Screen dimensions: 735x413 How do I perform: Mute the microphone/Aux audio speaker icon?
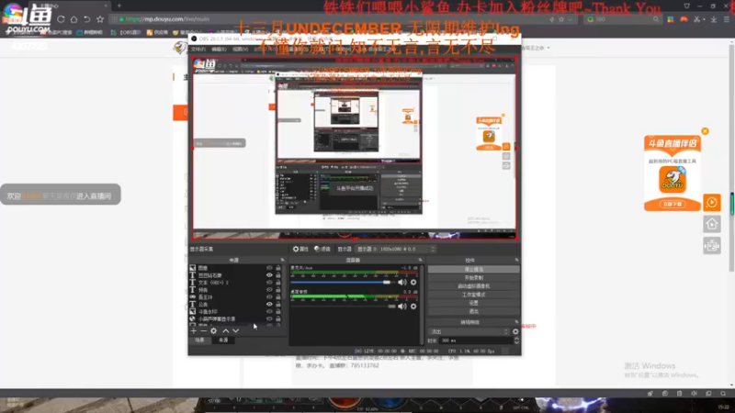coord(401,283)
